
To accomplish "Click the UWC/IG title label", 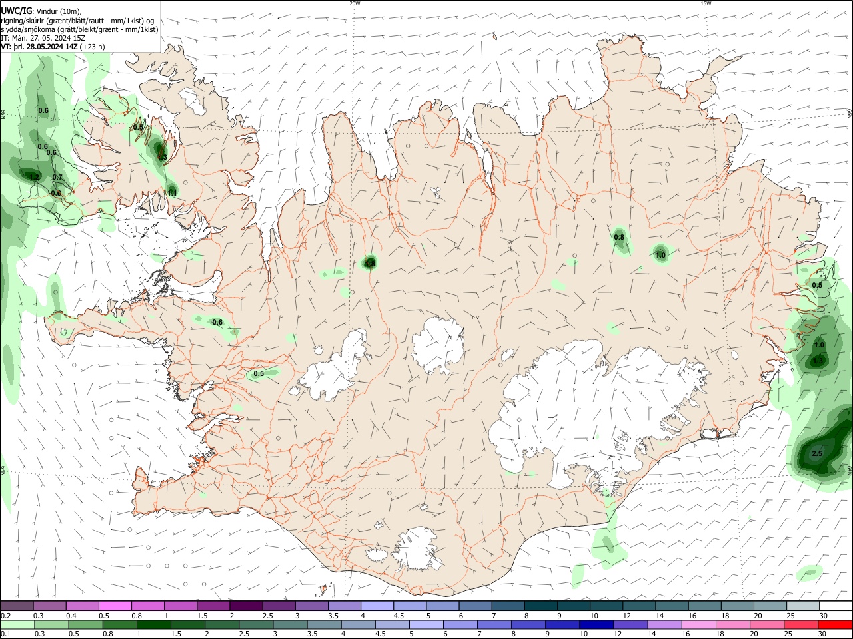I will (15, 11).
